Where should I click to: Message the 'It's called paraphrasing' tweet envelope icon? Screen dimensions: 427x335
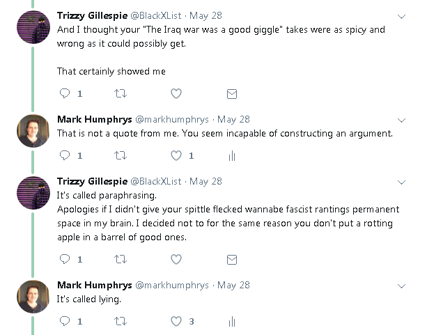pos(232,259)
